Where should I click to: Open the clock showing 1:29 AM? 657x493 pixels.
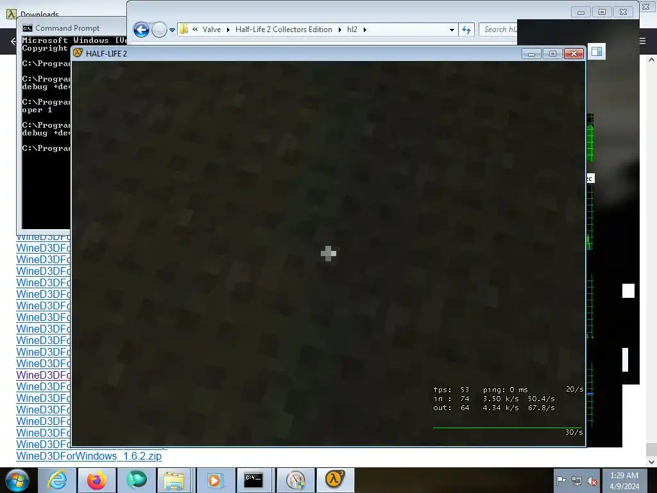click(624, 481)
